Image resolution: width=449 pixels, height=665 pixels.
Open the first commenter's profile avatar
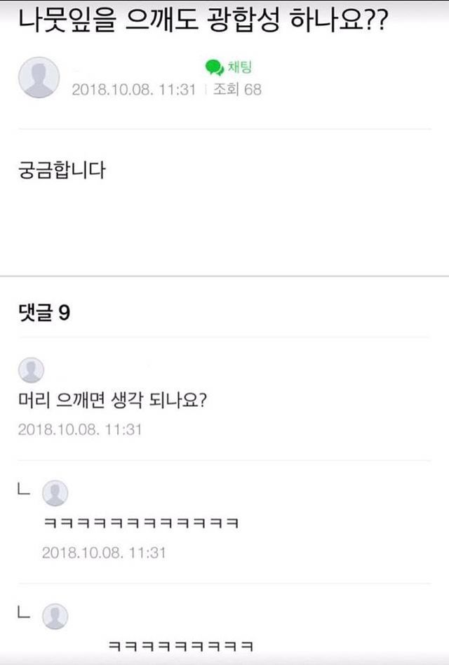coord(31,370)
